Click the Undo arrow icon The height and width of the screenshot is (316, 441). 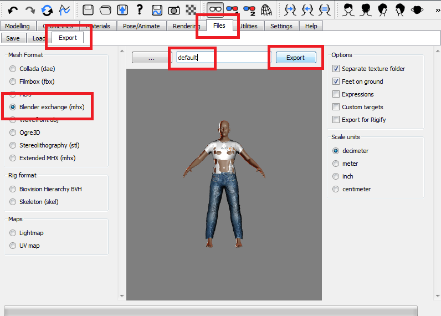[x=13, y=9]
